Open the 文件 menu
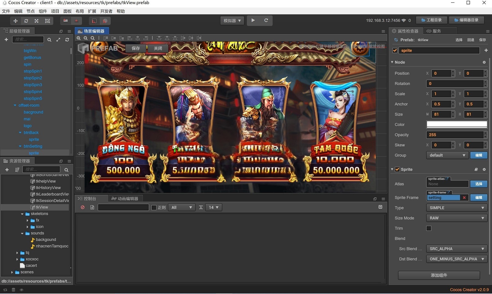 point(6,11)
